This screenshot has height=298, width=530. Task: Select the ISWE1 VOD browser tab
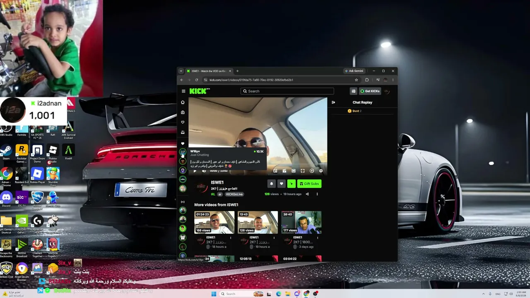pyautogui.click(x=209, y=71)
